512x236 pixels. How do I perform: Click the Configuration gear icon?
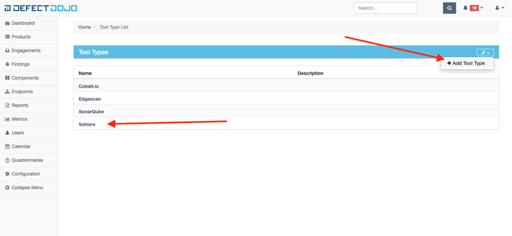coord(7,174)
